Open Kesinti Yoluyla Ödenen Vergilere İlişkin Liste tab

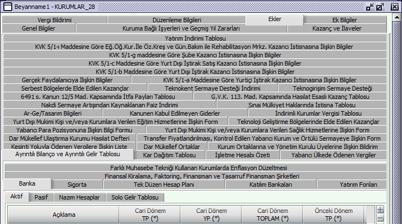69,146
